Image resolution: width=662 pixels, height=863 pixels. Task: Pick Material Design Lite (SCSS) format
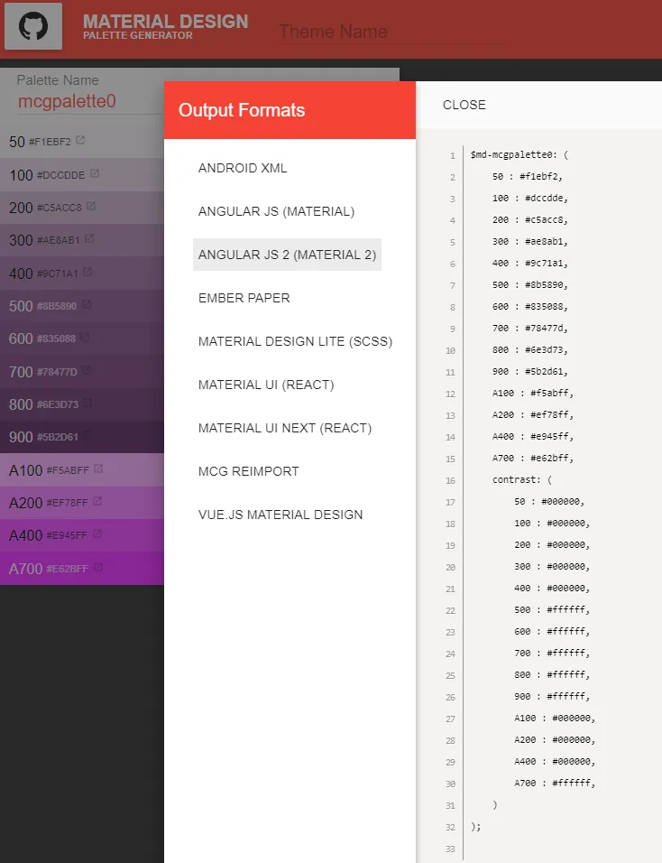click(295, 341)
